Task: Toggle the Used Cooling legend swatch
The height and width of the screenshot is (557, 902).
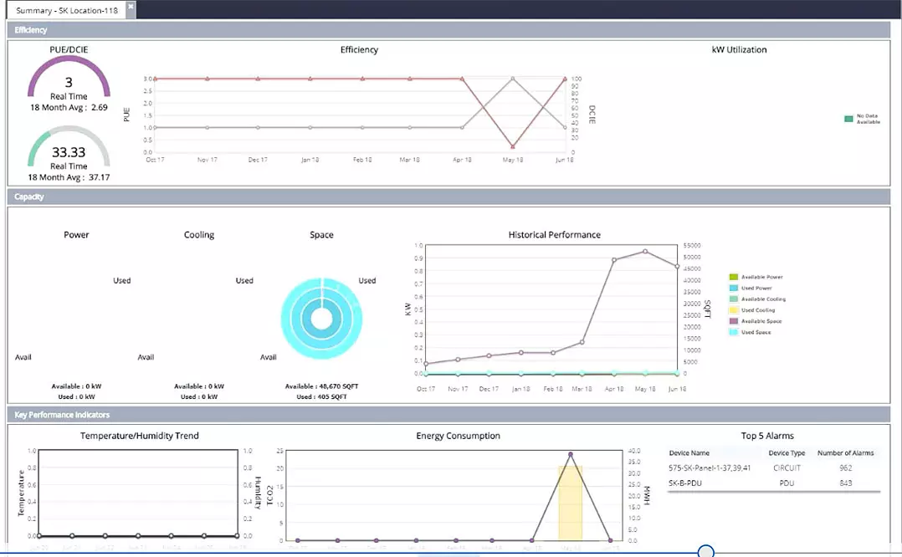Action: click(x=734, y=309)
